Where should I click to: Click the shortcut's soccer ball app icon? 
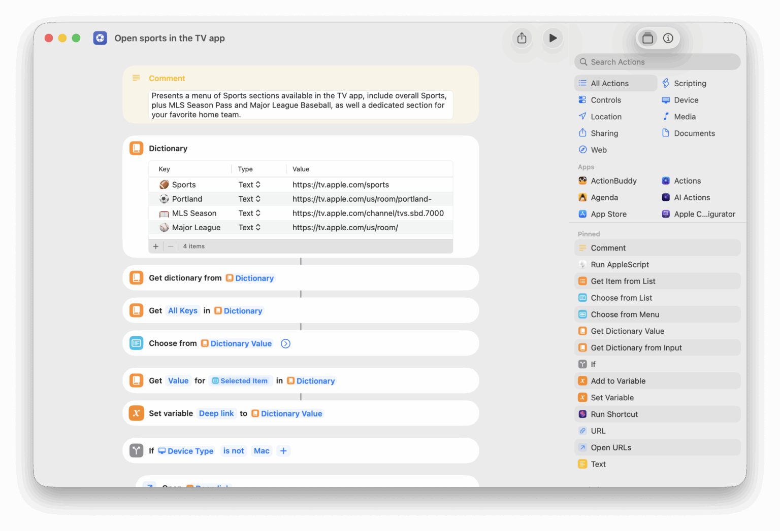[x=100, y=38]
